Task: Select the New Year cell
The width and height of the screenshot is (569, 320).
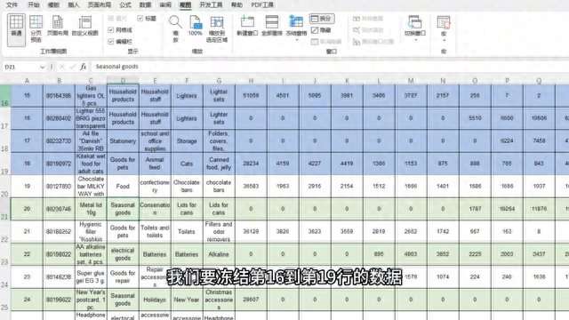Action: 187,300
